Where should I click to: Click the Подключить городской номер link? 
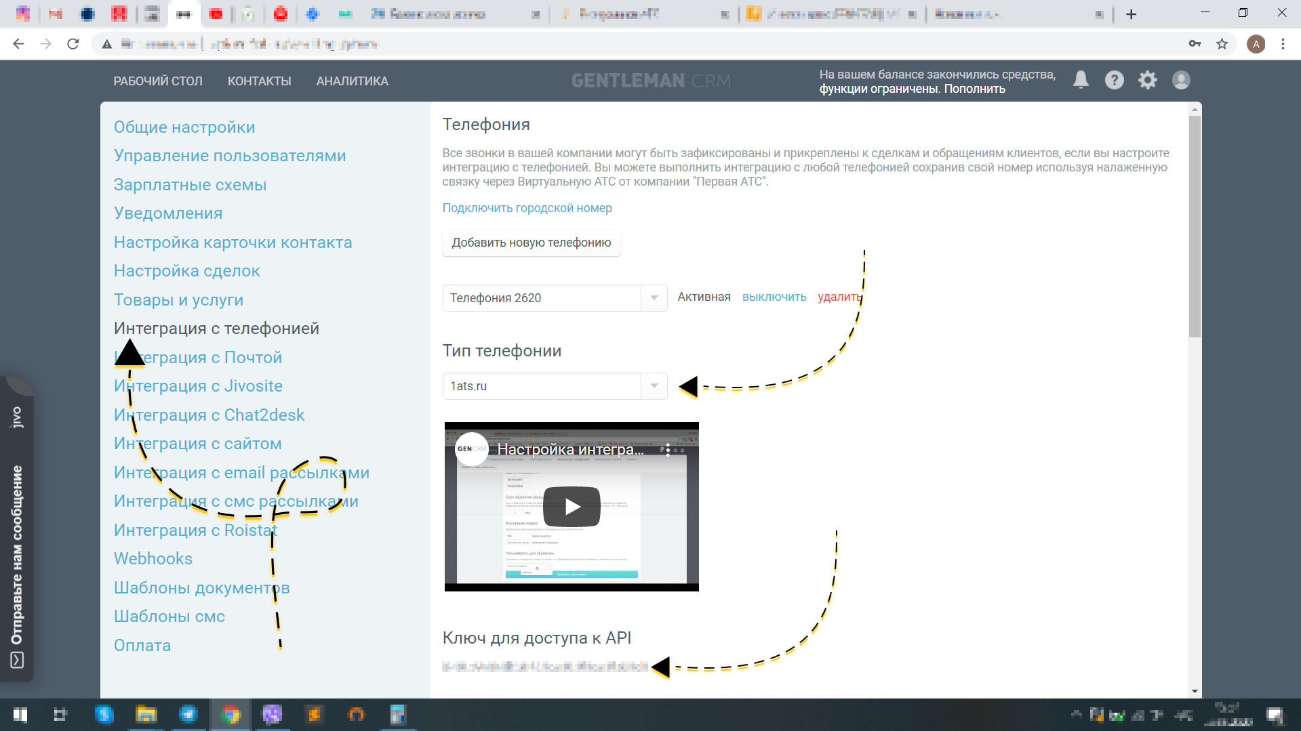click(x=527, y=208)
